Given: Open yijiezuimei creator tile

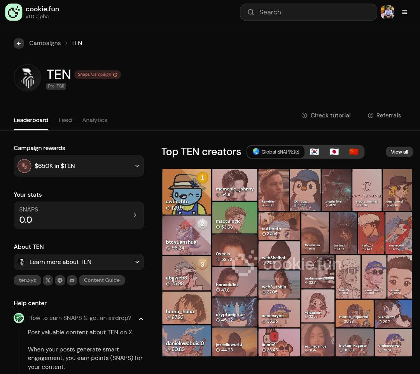Looking at the screenshot, I should click(318, 306).
